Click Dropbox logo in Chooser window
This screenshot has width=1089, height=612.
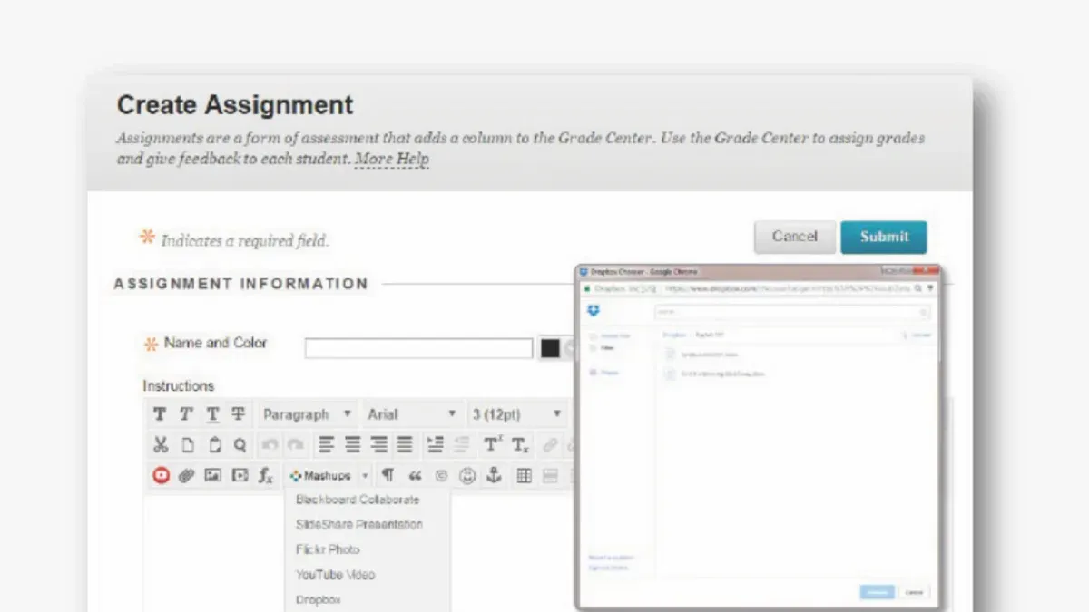point(594,311)
